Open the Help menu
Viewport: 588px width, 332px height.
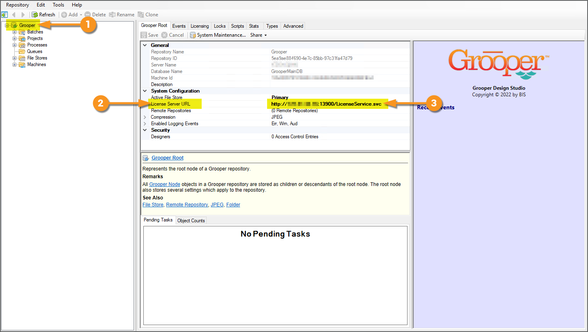coord(77,5)
